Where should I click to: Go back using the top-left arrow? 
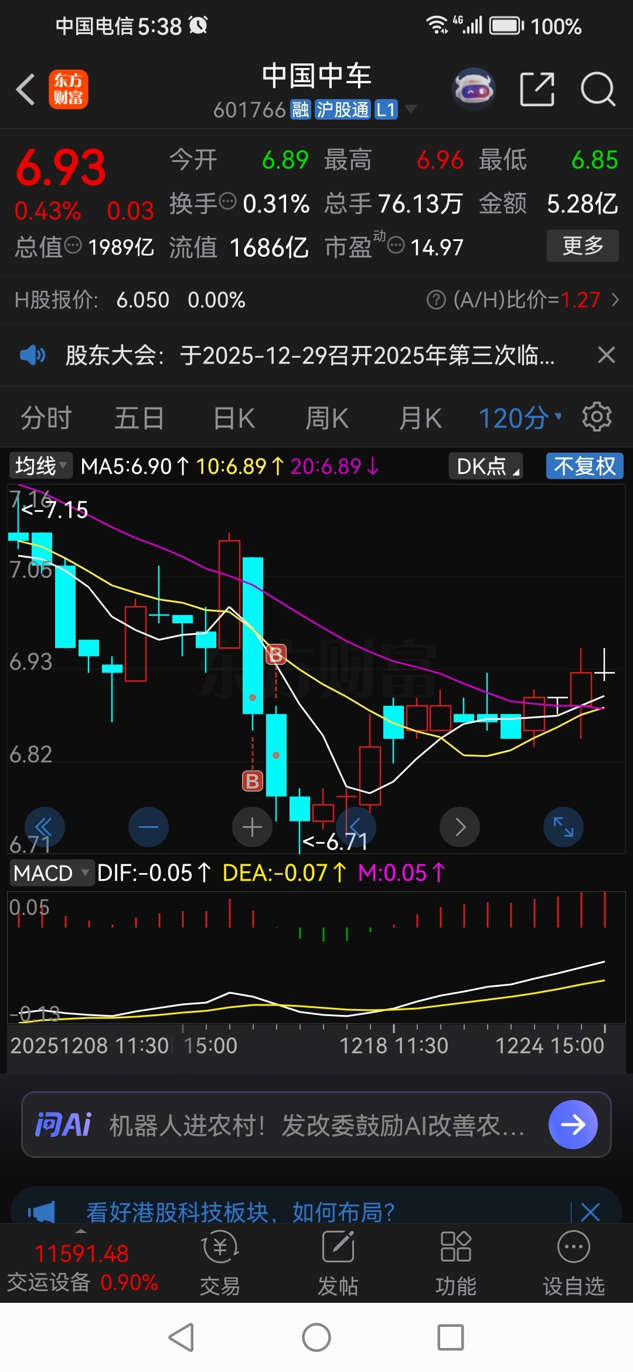pos(25,90)
